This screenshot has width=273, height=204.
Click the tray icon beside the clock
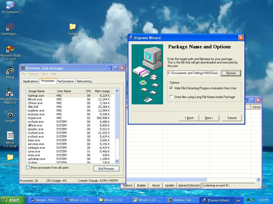tap(253, 200)
